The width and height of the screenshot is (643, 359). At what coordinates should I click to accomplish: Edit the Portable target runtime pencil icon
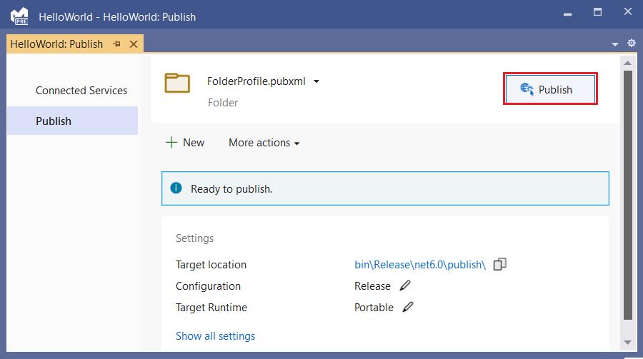408,307
